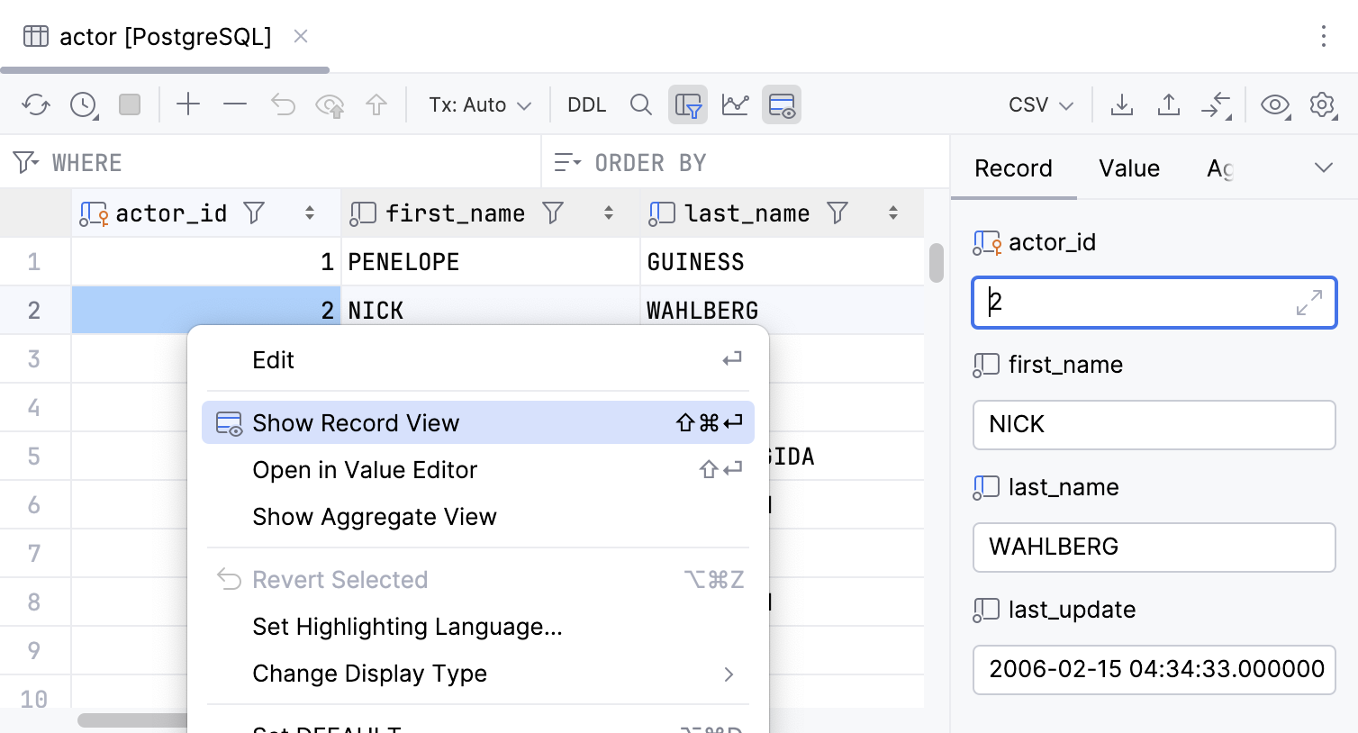The image size is (1358, 733).
Task: Open the CSV format dropdown
Action: pos(1038,104)
